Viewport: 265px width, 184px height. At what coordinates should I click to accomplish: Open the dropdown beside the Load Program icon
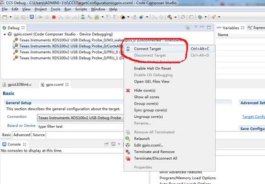click(x=128, y=17)
